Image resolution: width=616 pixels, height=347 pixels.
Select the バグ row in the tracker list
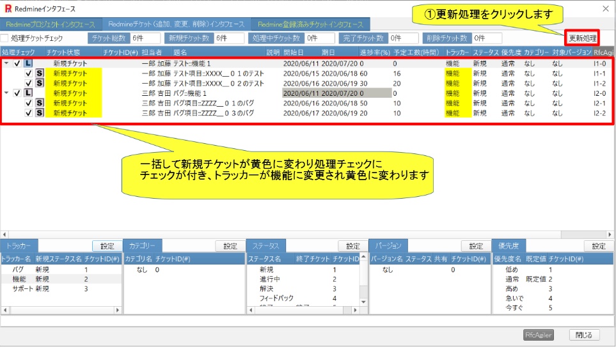coord(61,270)
